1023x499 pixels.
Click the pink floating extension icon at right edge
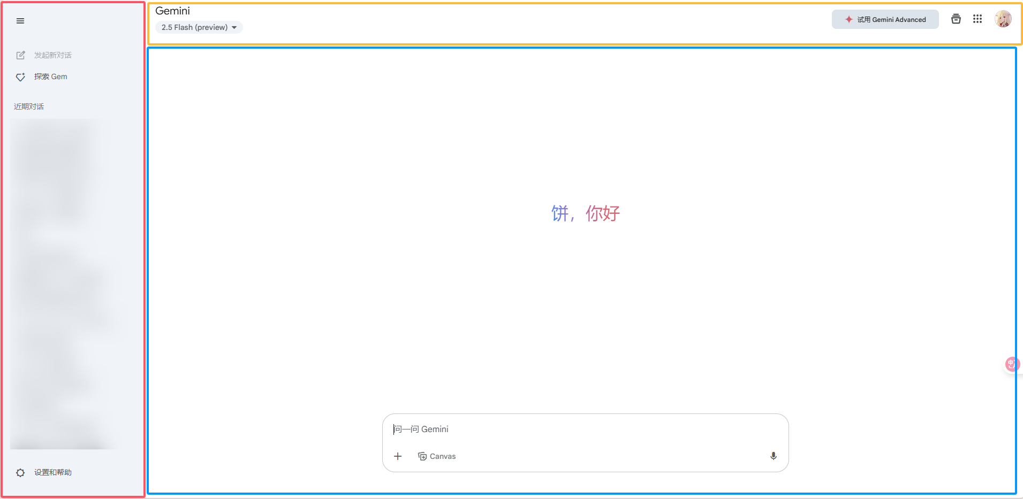1012,364
